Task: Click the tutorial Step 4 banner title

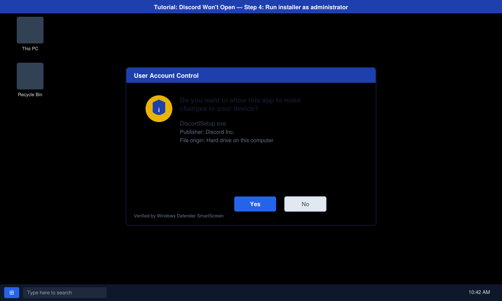Action: coord(251,7)
